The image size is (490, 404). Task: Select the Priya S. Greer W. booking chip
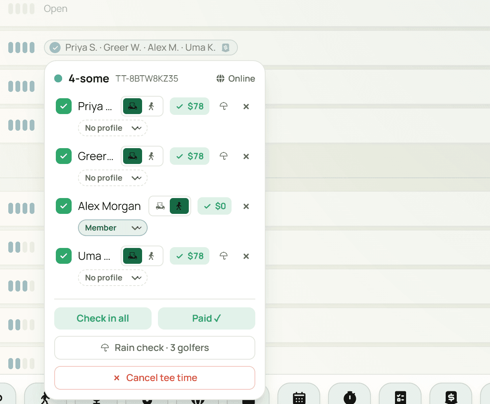pyautogui.click(x=141, y=48)
